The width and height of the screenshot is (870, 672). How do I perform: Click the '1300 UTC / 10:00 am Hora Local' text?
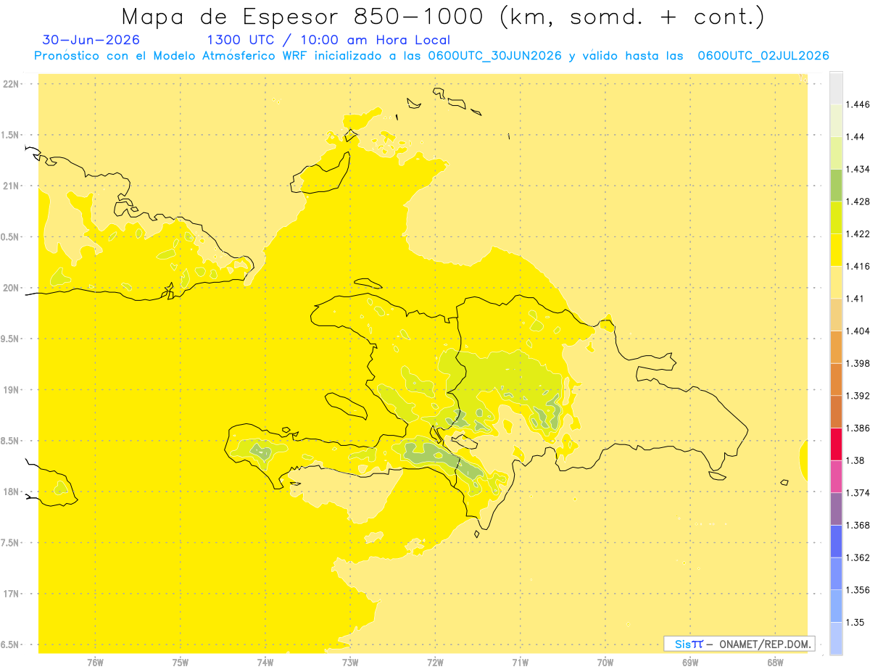pos(328,40)
